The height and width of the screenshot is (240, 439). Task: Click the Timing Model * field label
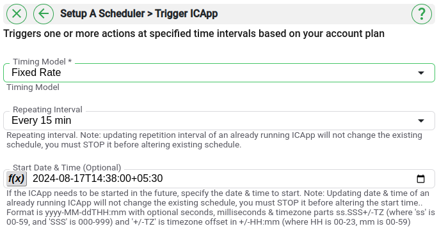[42, 61]
